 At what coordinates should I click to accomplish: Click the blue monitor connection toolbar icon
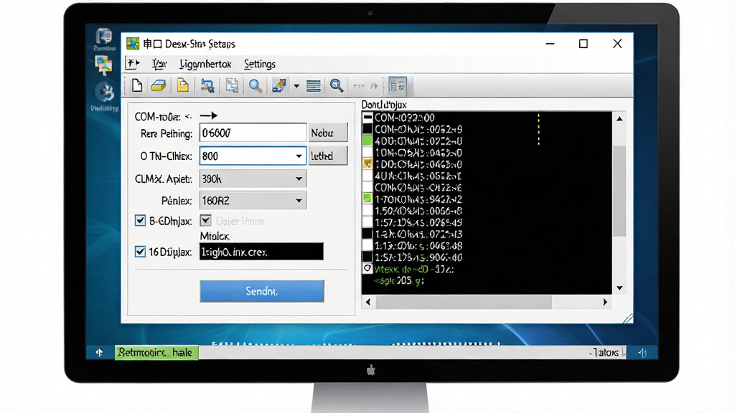point(207,86)
